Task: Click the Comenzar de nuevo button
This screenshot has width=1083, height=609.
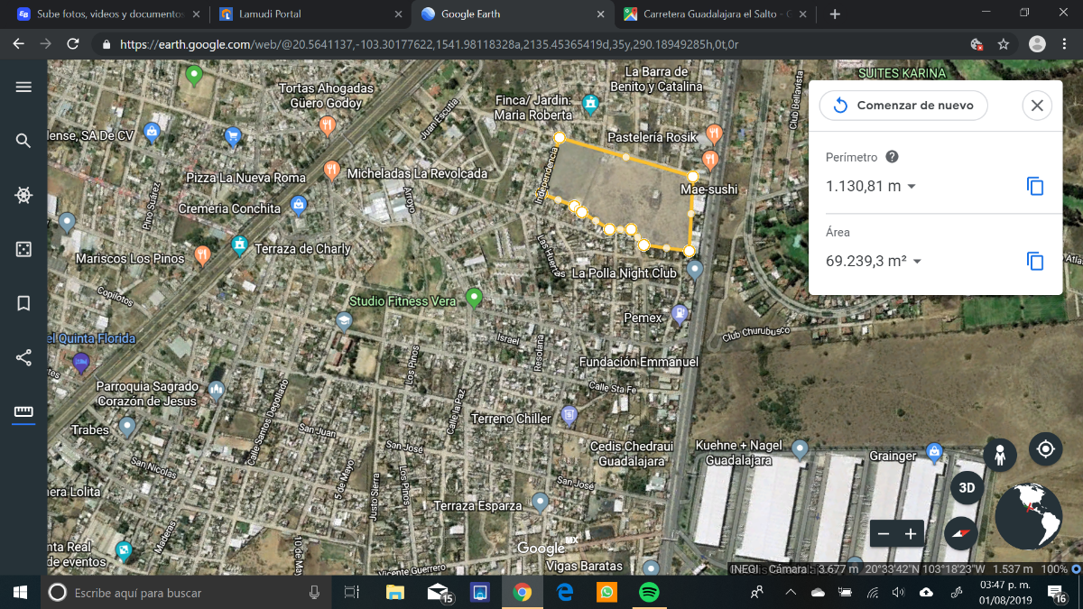Action: 903,105
